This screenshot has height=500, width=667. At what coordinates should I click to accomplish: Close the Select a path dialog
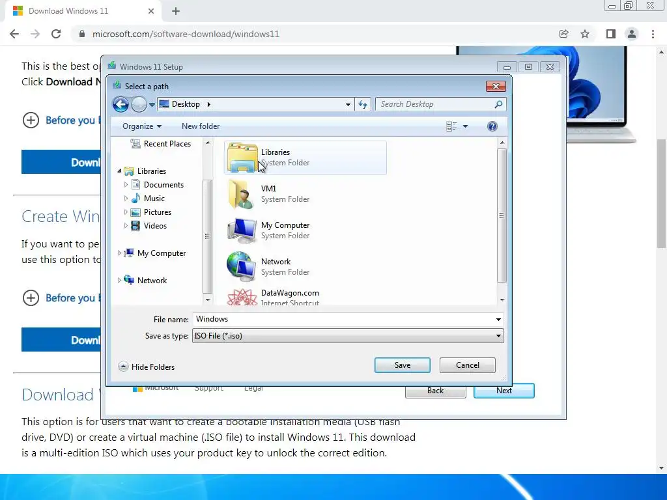pyautogui.click(x=496, y=87)
